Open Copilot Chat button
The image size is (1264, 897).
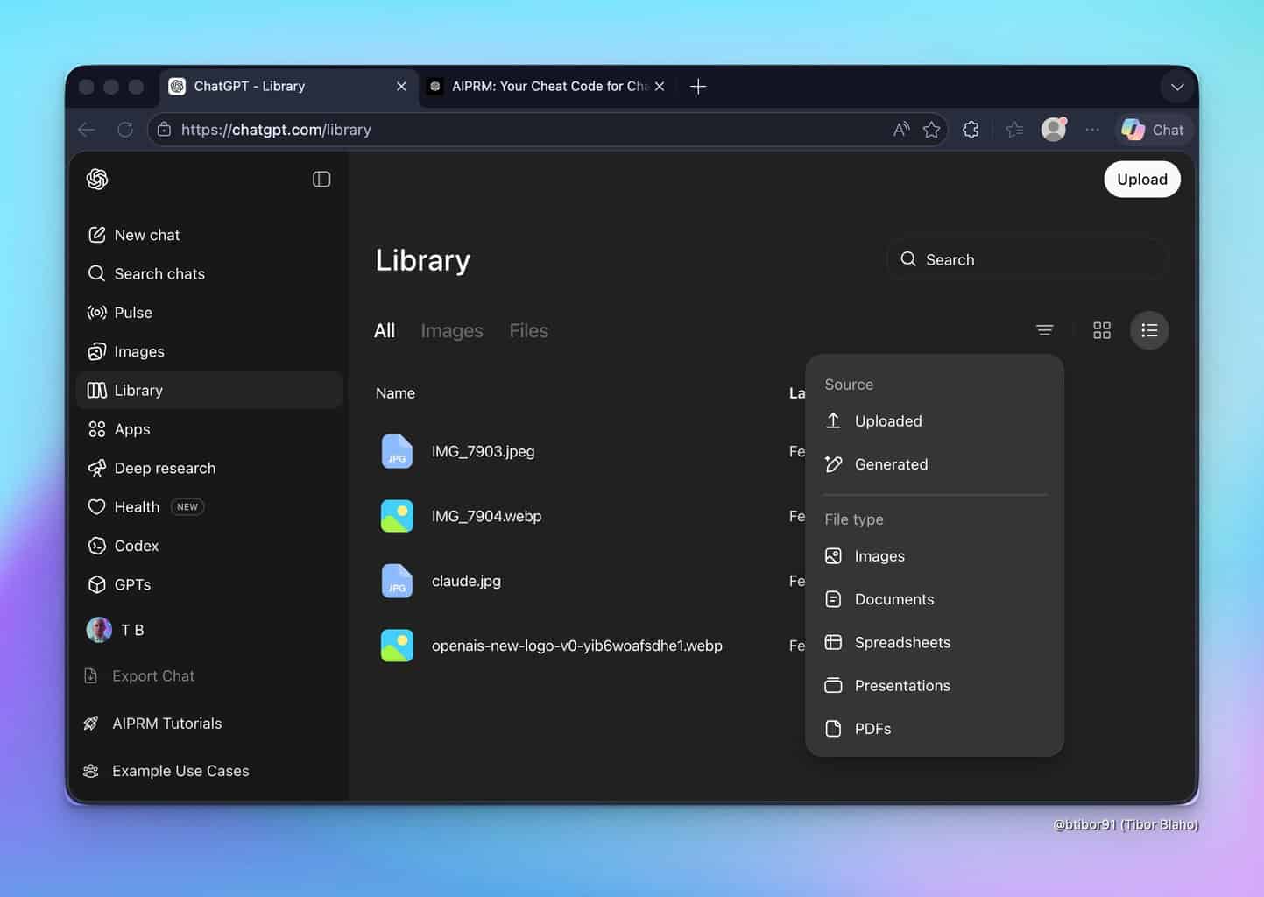(1154, 130)
